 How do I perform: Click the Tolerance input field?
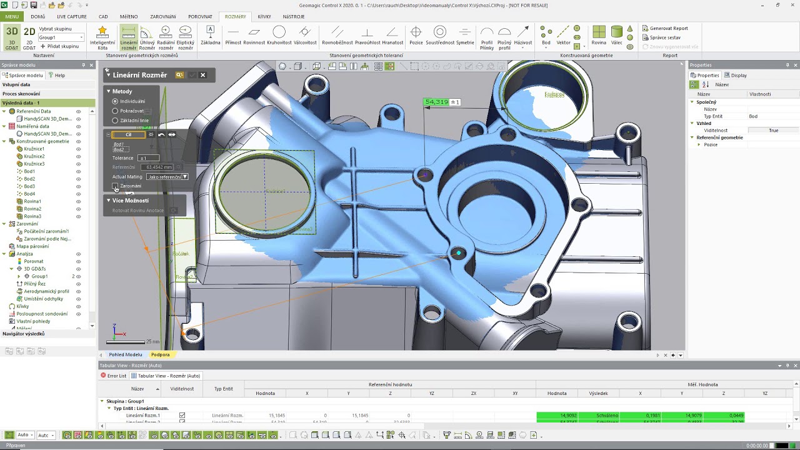[x=148, y=158]
